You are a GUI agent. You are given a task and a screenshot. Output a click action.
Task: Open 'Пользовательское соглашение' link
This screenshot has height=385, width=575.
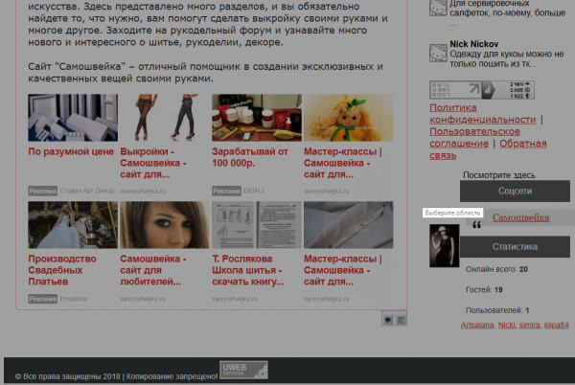[x=475, y=137]
